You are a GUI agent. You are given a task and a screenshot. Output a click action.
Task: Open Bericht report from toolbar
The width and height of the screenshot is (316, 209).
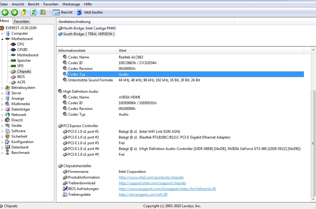click(62, 12)
